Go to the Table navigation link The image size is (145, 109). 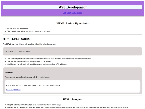(74, 13)
